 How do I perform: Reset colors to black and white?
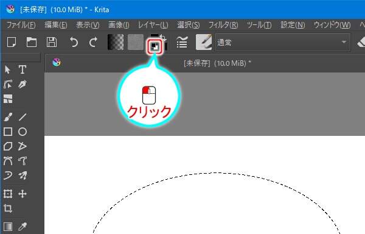click(155, 46)
